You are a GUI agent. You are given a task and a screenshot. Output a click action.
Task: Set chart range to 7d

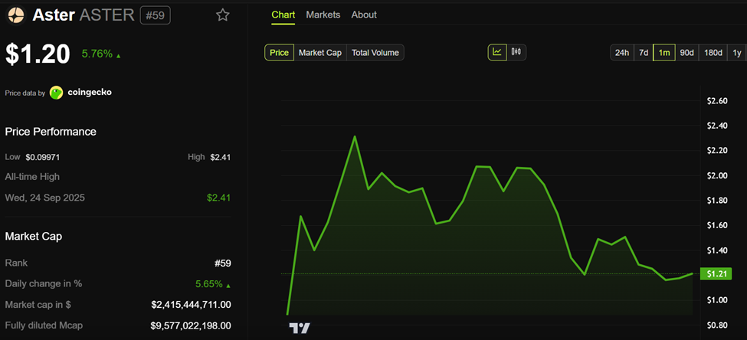point(644,52)
